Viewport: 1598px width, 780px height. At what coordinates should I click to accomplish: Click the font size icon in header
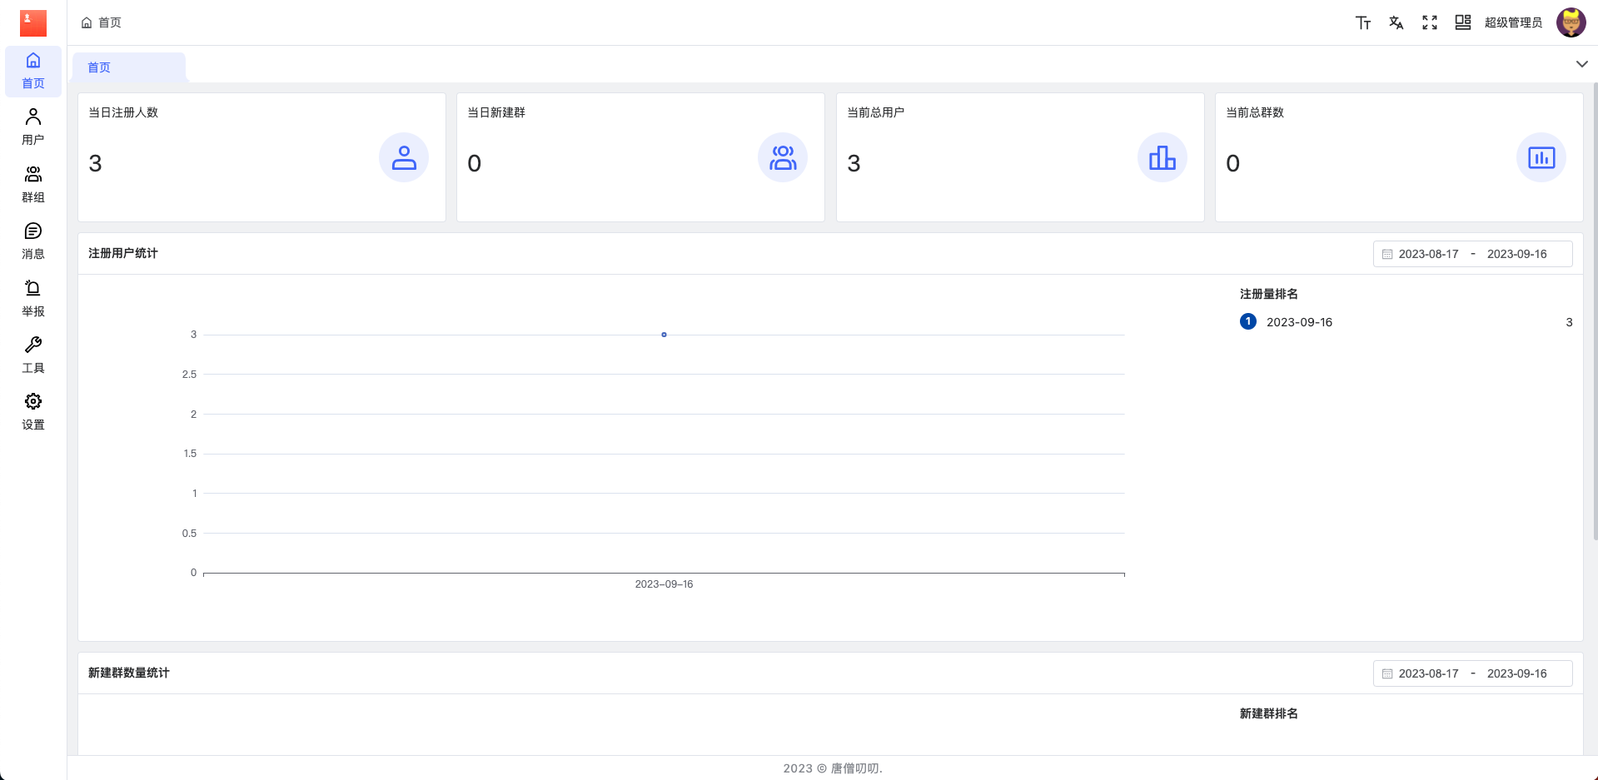click(1363, 22)
